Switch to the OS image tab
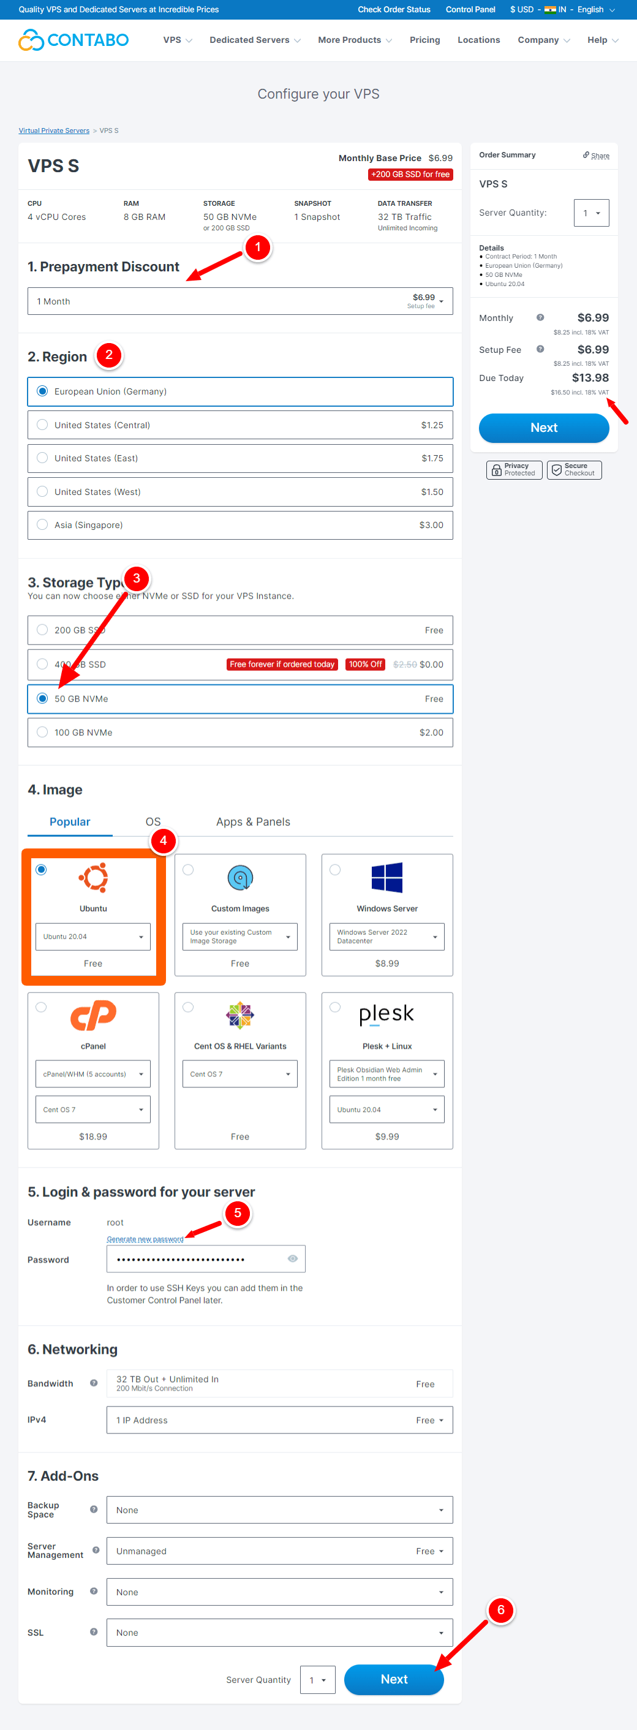The width and height of the screenshot is (637, 1730). pyautogui.click(x=153, y=822)
